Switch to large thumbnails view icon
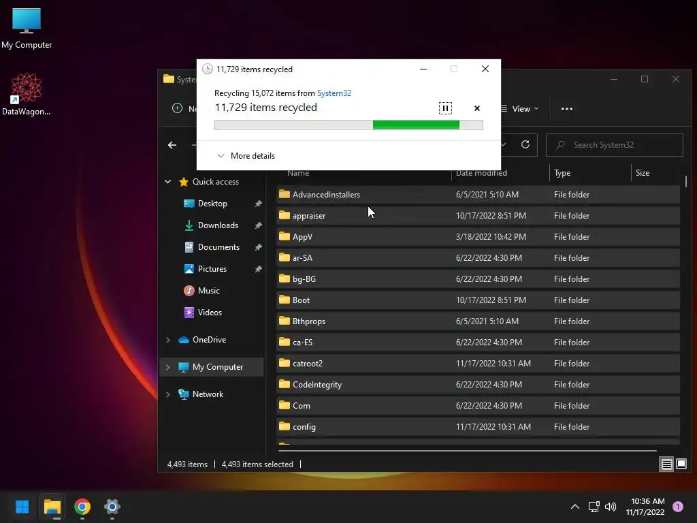The image size is (697, 523). point(681,464)
